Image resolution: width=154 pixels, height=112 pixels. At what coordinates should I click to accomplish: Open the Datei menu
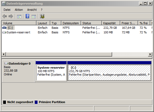pyautogui.click(x=7, y=10)
